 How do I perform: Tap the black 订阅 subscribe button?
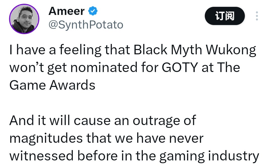(x=225, y=16)
